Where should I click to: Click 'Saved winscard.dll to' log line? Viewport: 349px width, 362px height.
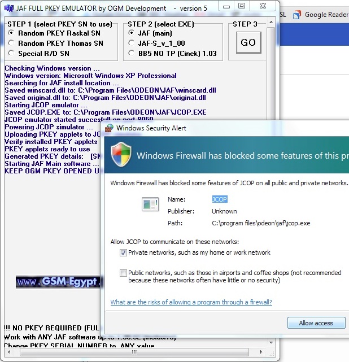tap(110, 90)
